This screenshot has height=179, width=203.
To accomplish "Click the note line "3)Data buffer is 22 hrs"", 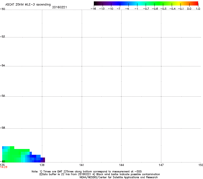I will click(x=99, y=174).
